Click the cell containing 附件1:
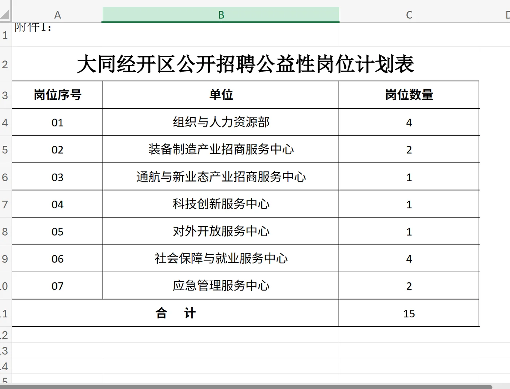The width and height of the screenshot is (510, 389). tap(57, 35)
